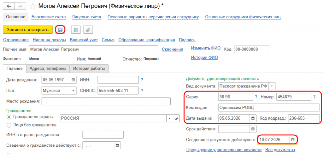Open the reports list icon button
Viewport: 323px width, 154px height.
[x=76, y=30]
